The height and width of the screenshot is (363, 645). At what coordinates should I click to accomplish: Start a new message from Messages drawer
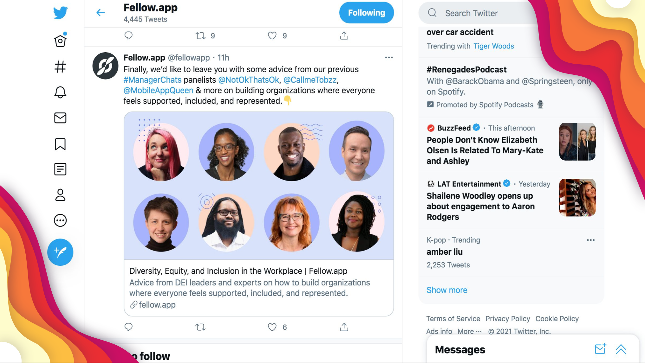(x=600, y=349)
